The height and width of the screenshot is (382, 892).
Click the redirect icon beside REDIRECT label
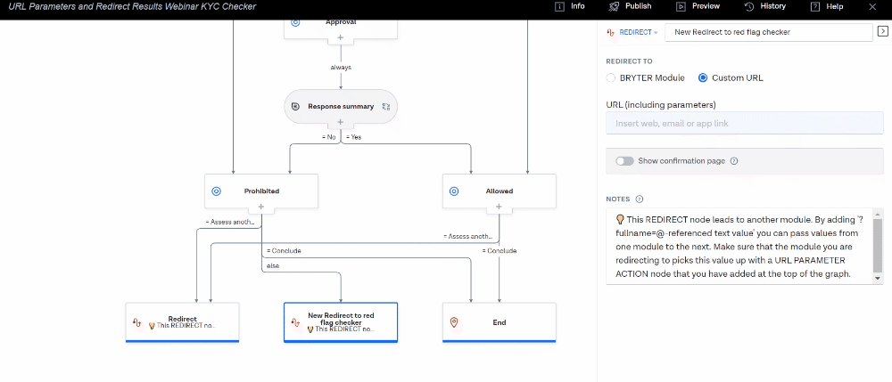tap(611, 32)
